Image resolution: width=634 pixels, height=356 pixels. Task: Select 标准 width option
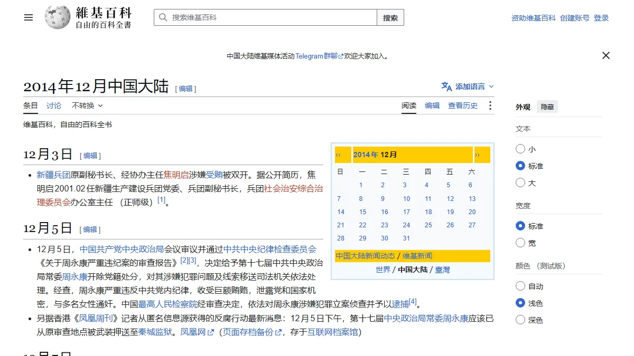pos(520,226)
